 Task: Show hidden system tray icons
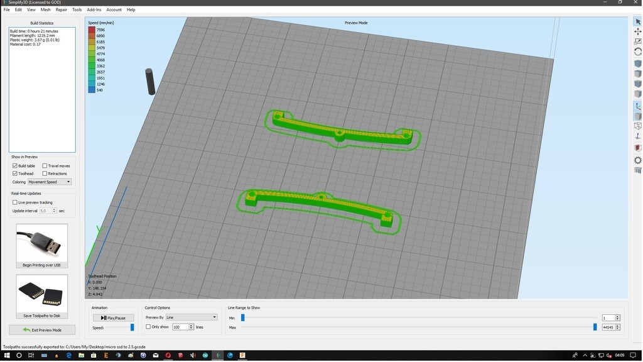click(585, 356)
